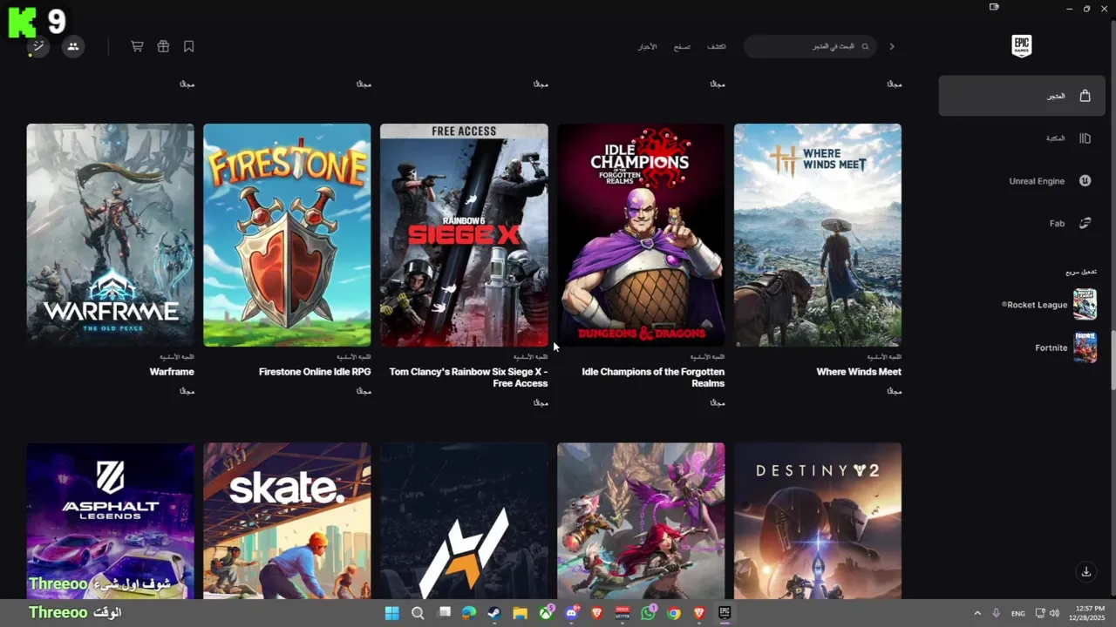1116x627 pixels.
Task: Open Discord from the taskbar
Action: click(x=571, y=613)
